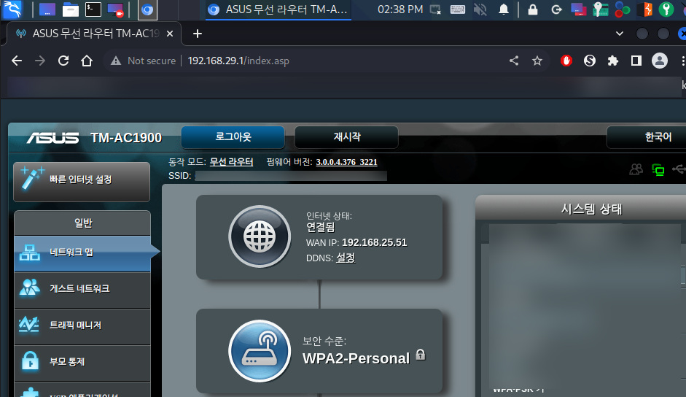Click the 로그아웃 logout button

click(x=233, y=137)
